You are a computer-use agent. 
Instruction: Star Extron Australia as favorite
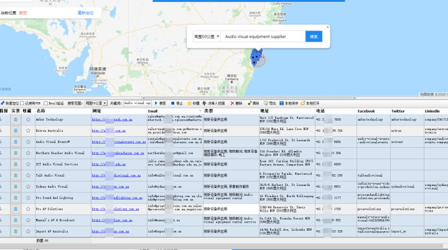pyautogui.click(x=28, y=131)
